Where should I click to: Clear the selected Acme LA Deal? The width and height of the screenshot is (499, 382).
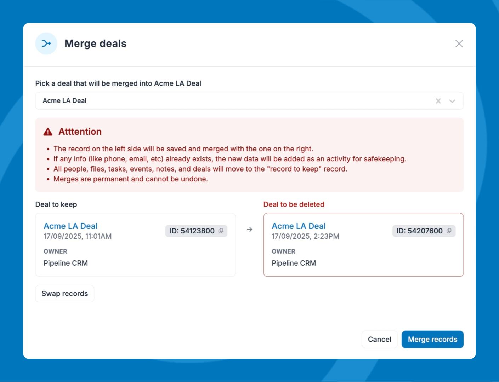[438, 101]
